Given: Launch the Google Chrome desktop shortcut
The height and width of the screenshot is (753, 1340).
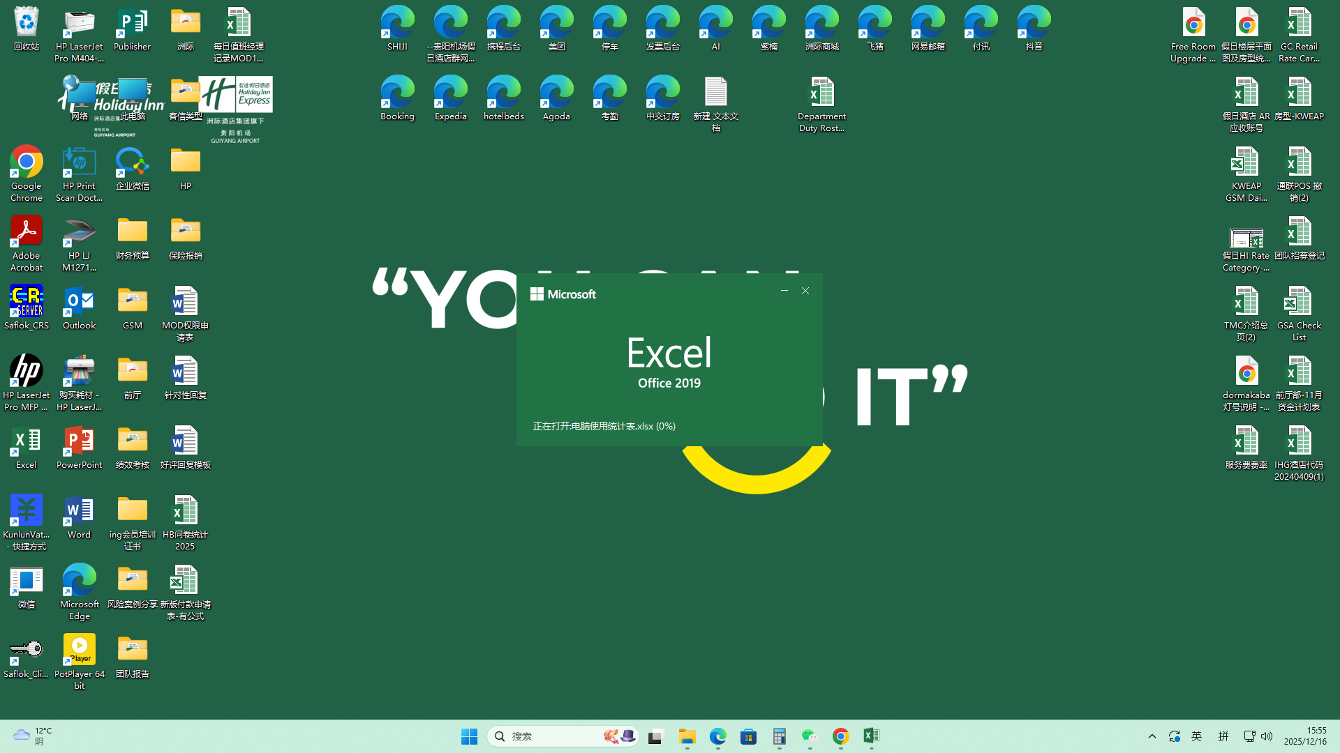Looking at the screenshot, I should click(26, 163).
